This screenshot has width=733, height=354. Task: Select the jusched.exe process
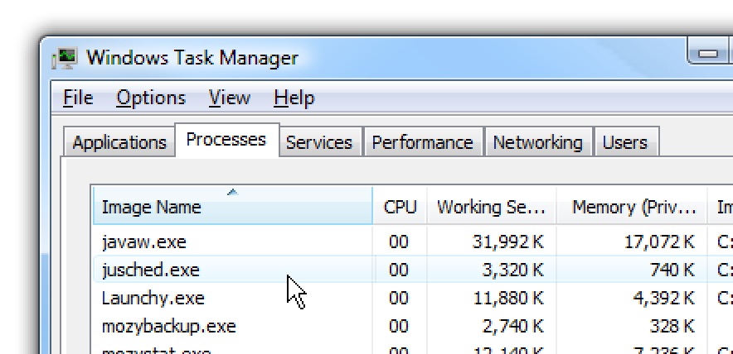151,270
